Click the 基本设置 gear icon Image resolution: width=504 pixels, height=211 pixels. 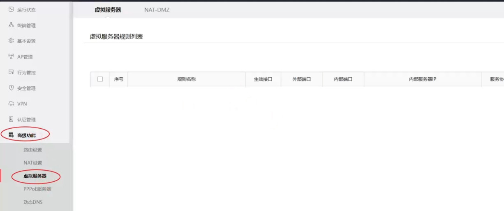coord(11,41)
